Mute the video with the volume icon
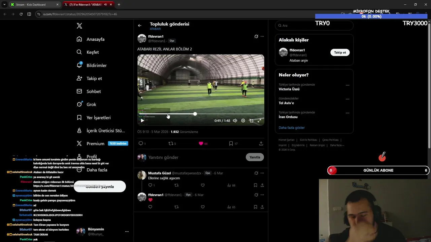This screenshot has height=242, width=431. click(x=235, y=121)
